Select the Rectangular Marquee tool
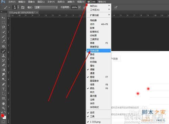 [3, 22]
